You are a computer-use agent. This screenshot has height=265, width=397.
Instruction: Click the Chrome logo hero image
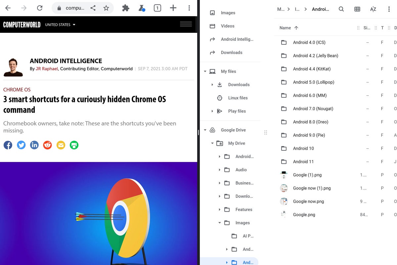[x=99, y=213]
